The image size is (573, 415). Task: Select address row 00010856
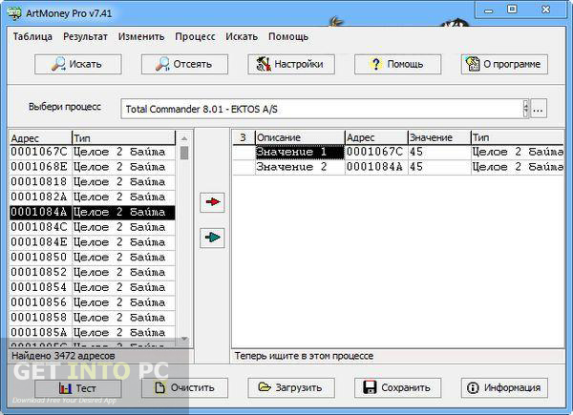pos(93,302)
